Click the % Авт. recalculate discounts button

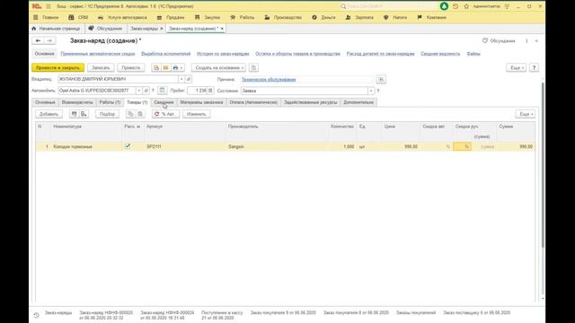[x=165, y=114]
